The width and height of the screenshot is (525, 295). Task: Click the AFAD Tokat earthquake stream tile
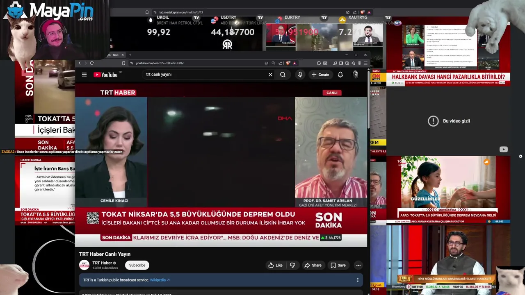448,189
